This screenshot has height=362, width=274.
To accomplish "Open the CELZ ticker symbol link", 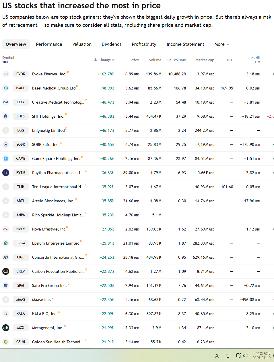I will point(21,102).
